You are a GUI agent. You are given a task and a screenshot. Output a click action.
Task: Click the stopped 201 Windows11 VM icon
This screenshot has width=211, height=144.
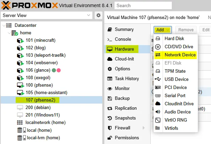tap(20, 115)
